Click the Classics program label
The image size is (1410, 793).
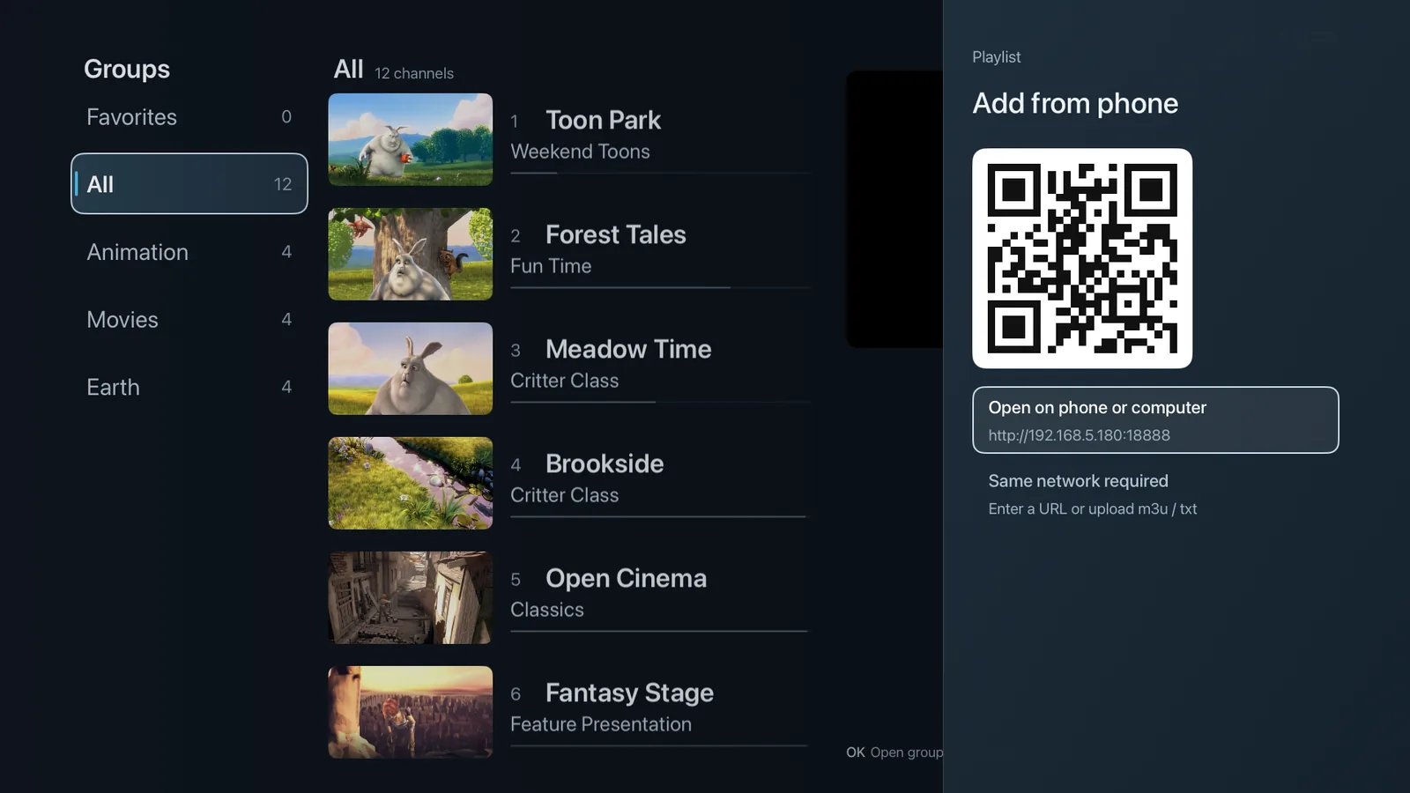coord(547,610)
